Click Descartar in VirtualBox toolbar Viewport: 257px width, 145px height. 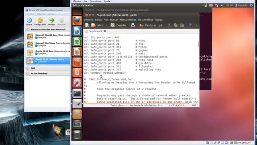pyautogui.click(x=61, y=21)
